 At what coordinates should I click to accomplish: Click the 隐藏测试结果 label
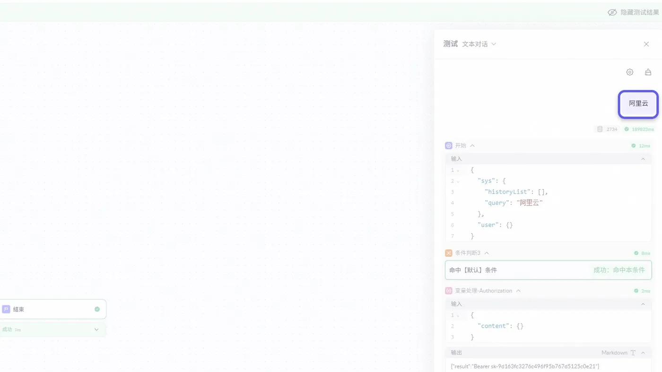pos(640,12)
